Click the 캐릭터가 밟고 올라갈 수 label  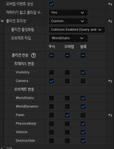[24, 12]
